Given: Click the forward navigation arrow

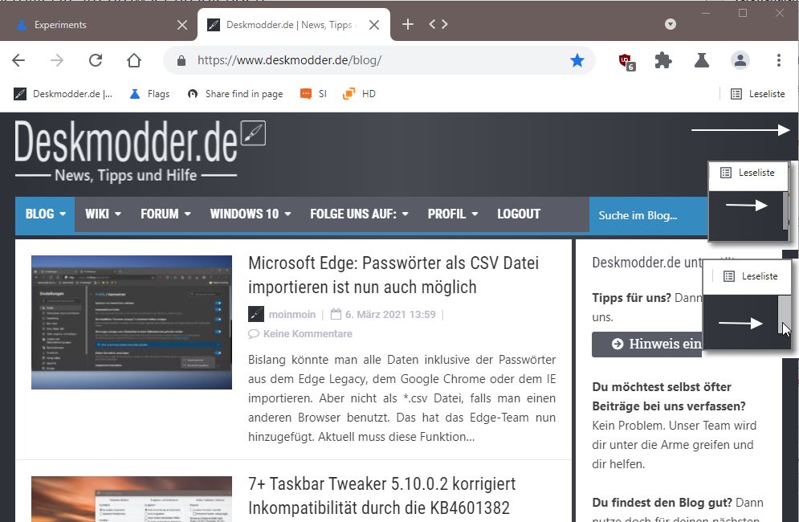Looking at the screenshot, I should pos(57,60).
